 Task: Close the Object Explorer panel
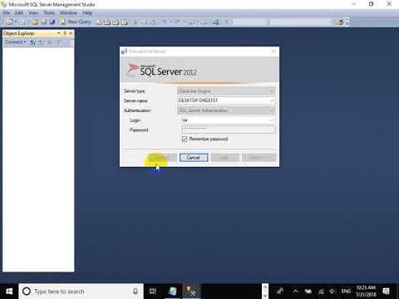(x=71, y=33)
